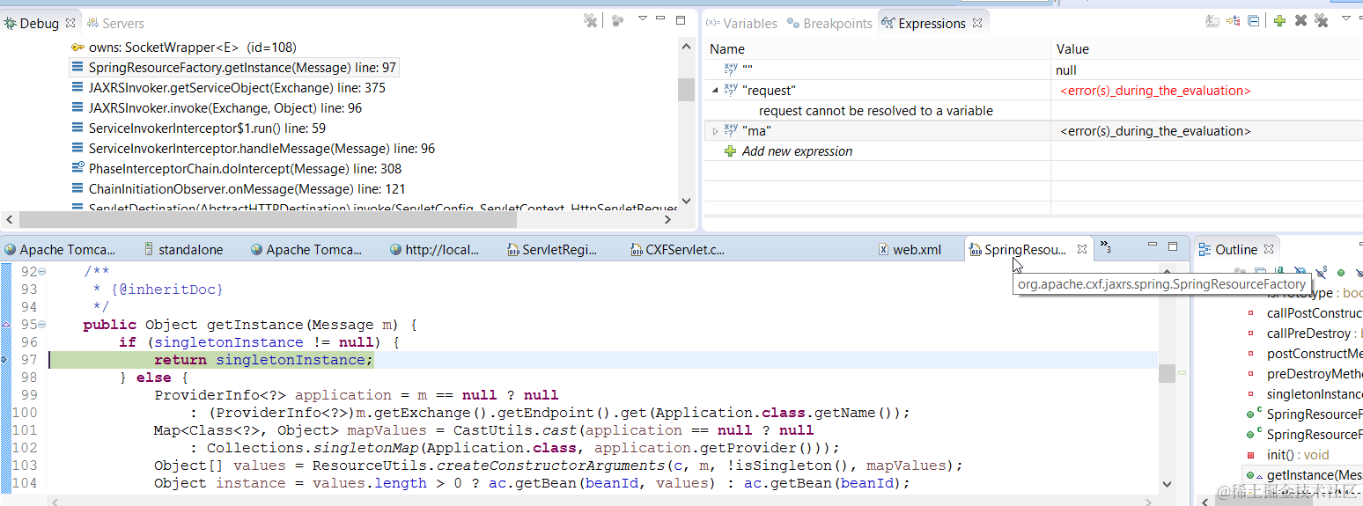Click editor vertical scrollbar down arrow

1167,483
